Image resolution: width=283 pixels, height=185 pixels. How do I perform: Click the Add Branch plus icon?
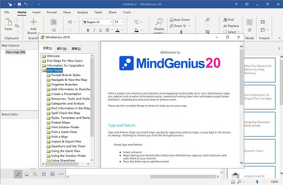coord(33,22)
